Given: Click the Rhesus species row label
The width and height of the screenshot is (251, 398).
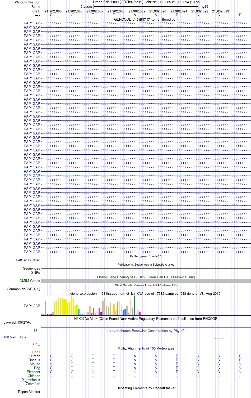Looking at the screenshot, I should pos(34,360).
